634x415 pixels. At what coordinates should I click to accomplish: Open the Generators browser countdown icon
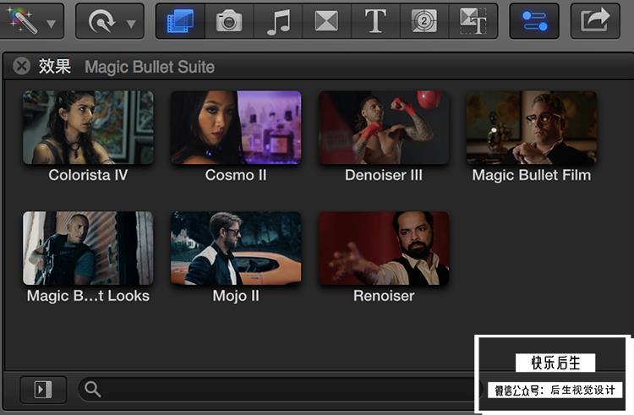(x=424, y=21)
